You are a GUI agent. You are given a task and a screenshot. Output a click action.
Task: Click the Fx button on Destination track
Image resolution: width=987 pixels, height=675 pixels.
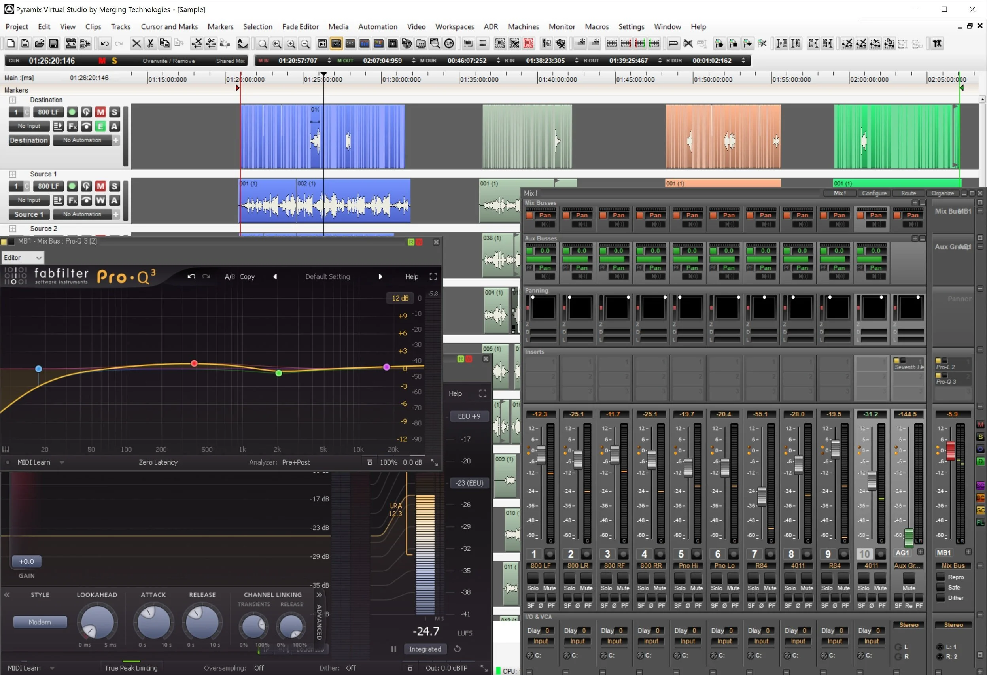[x=72, y=126]
